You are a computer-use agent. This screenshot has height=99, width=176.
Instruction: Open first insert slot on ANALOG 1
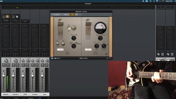pyautogui.click(x=6, y=30)
